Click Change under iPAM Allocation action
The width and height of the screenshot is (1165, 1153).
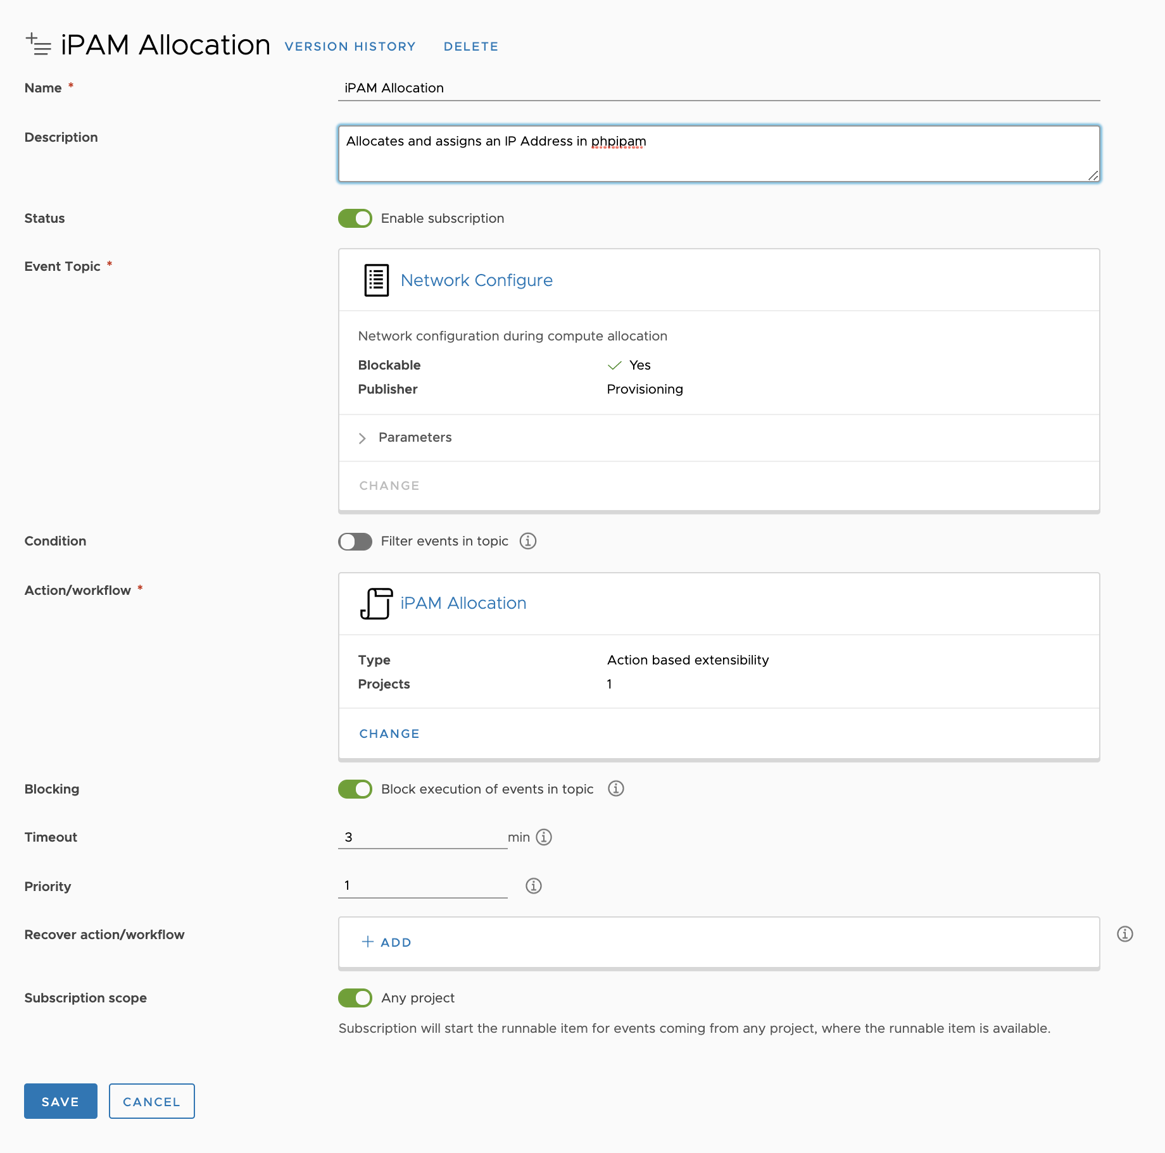coord(389,733)
